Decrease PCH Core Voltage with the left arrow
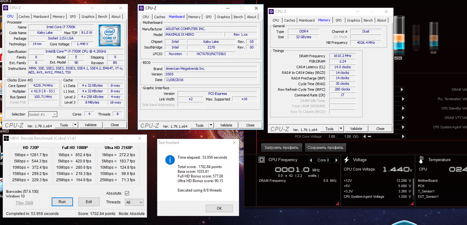Screen dimensions: 467x225 click(x=364, y=137)
